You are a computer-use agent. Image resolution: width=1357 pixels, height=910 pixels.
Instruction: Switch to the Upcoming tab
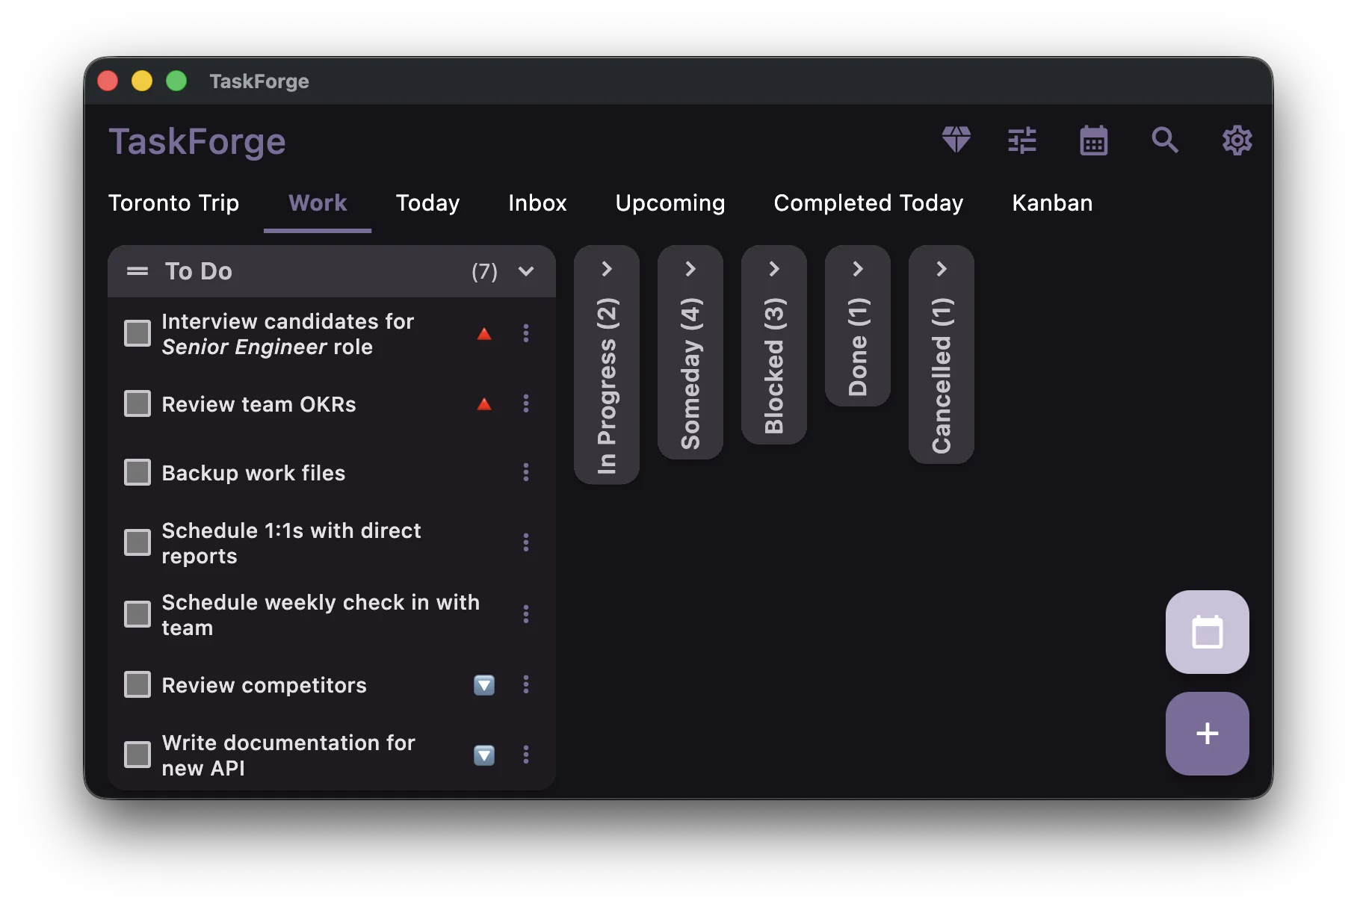pos(670,203)
